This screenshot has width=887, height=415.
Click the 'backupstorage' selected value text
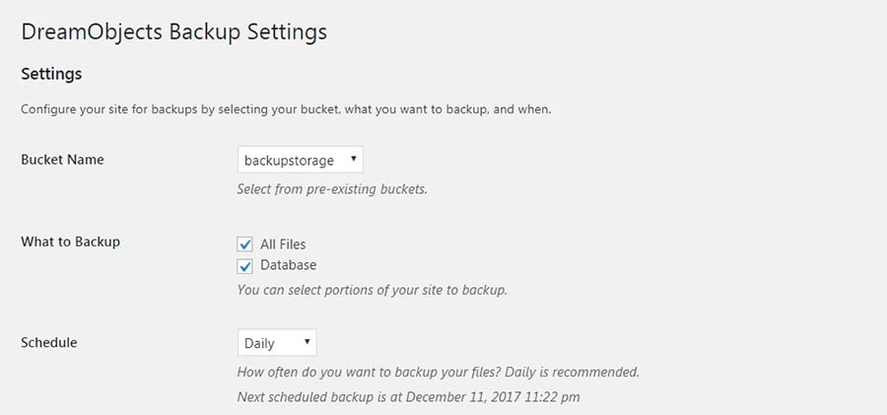[x=289, y=160]
